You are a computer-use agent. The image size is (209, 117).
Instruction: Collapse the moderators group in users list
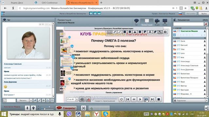[174, 28]
